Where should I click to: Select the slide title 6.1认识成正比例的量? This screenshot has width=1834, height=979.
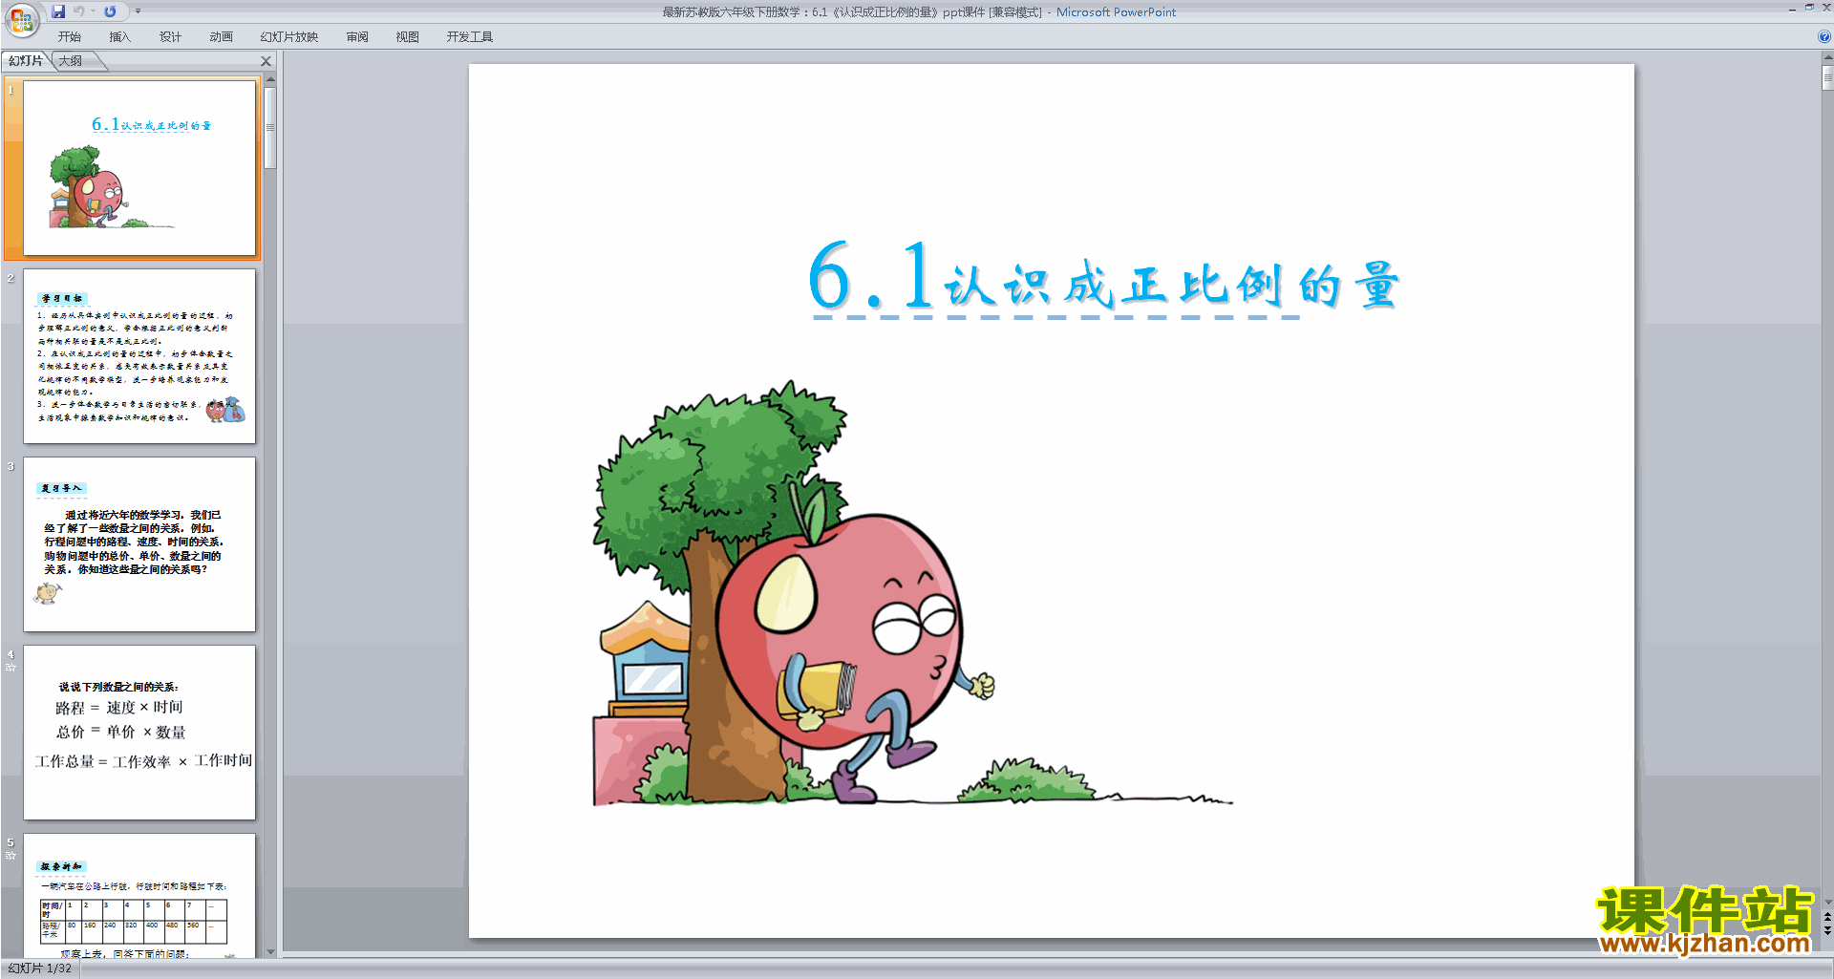pos(1103,277)
